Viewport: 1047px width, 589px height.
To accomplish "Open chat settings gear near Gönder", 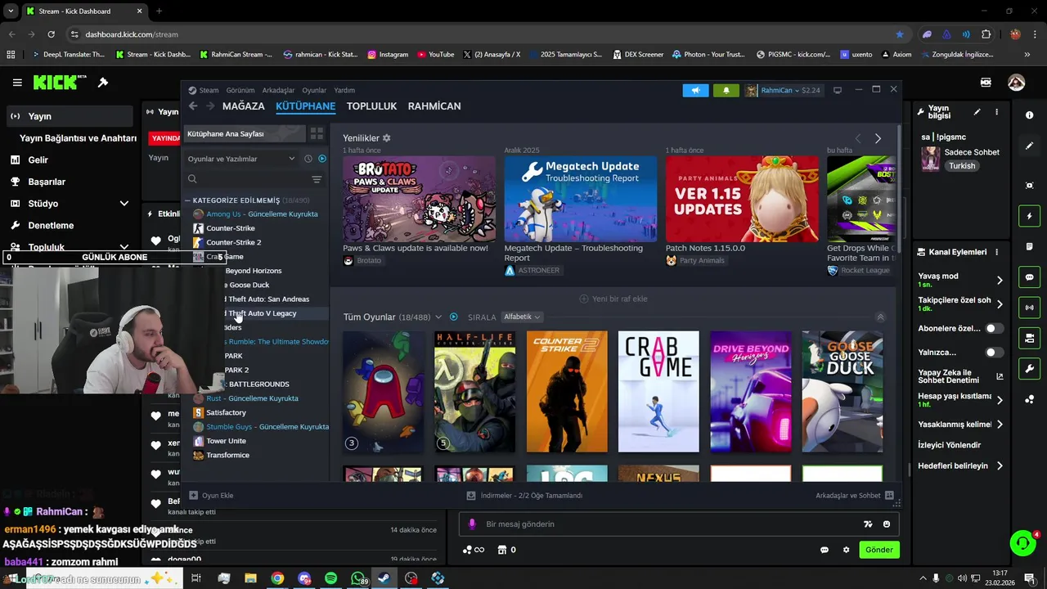I will pyautogui.click(x=846, y=550).
